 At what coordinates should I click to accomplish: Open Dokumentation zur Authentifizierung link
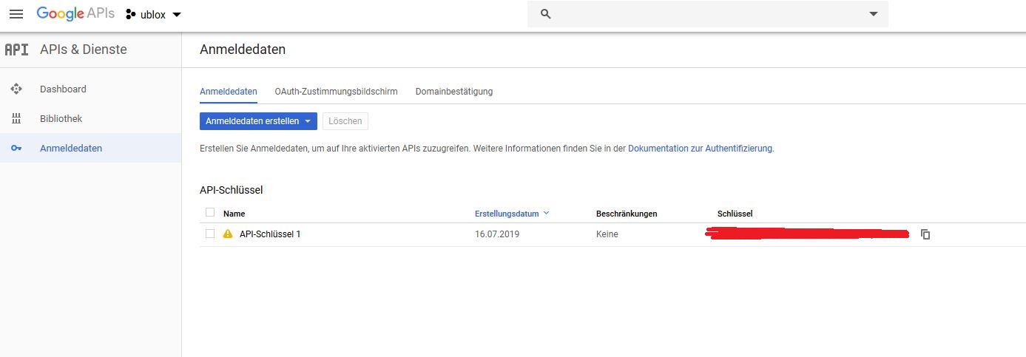click(x=700, y=149)
